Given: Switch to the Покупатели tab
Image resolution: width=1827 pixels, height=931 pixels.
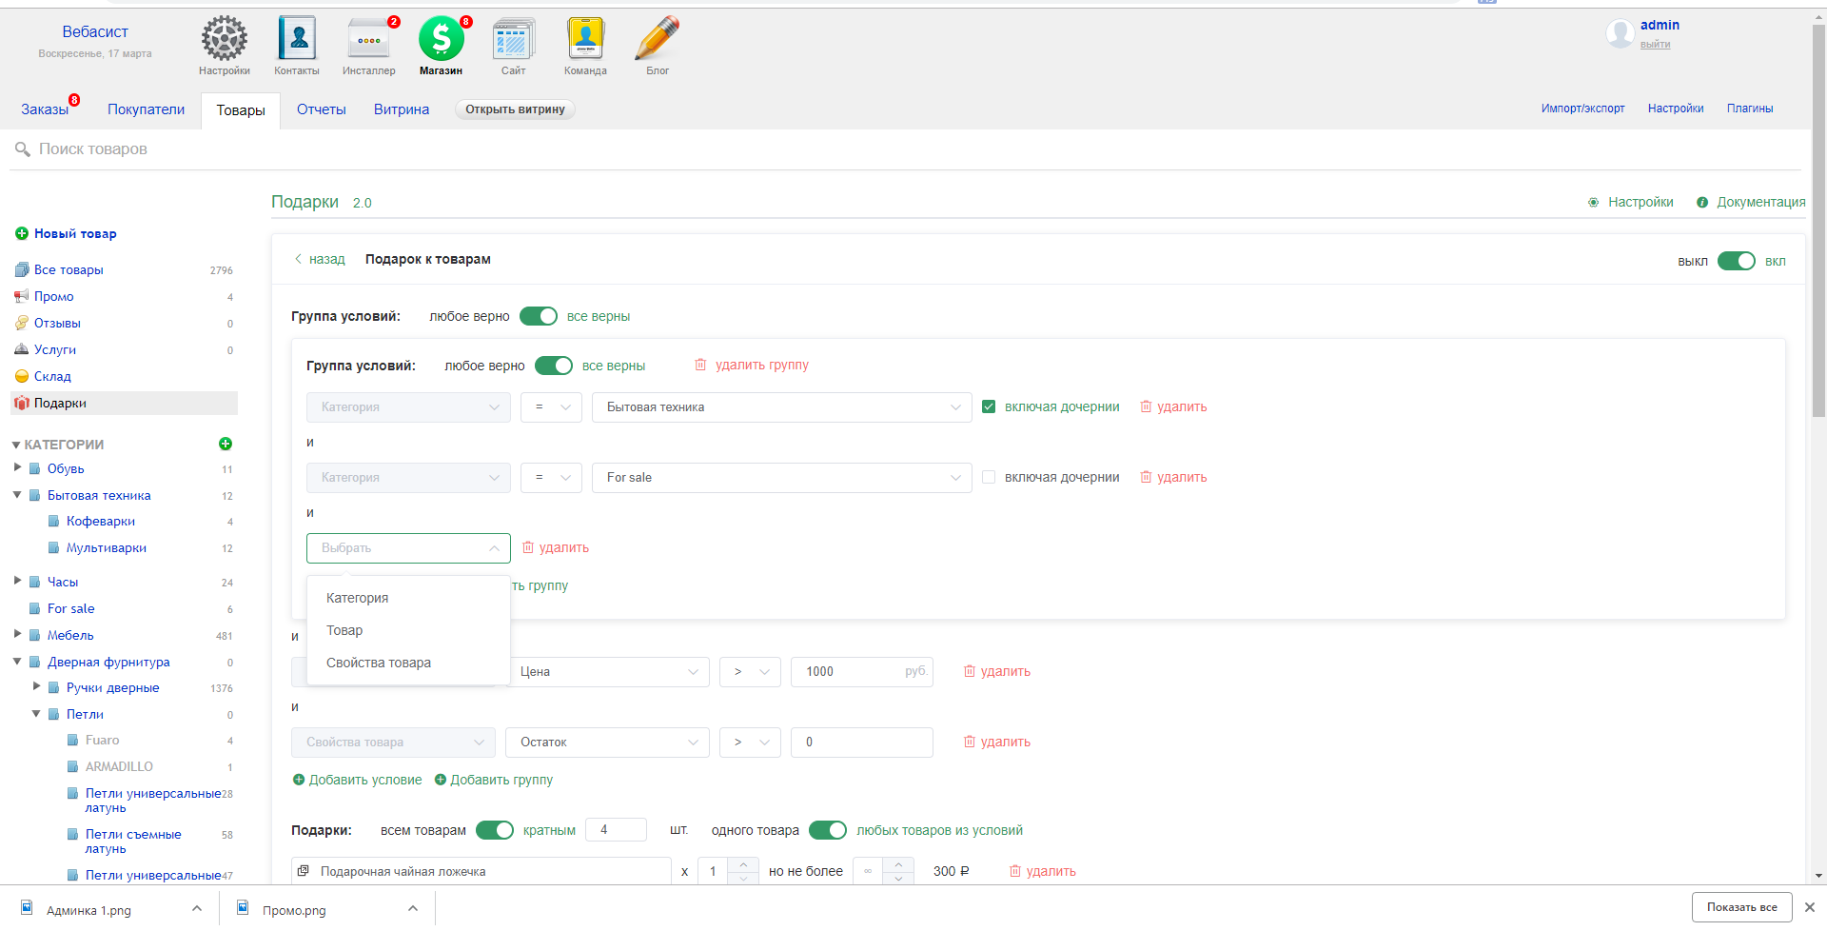Looking at the screenshot, I should coord(146,109).
